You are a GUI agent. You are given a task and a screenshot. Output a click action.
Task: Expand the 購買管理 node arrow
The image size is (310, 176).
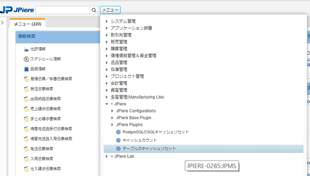(107, 49)
